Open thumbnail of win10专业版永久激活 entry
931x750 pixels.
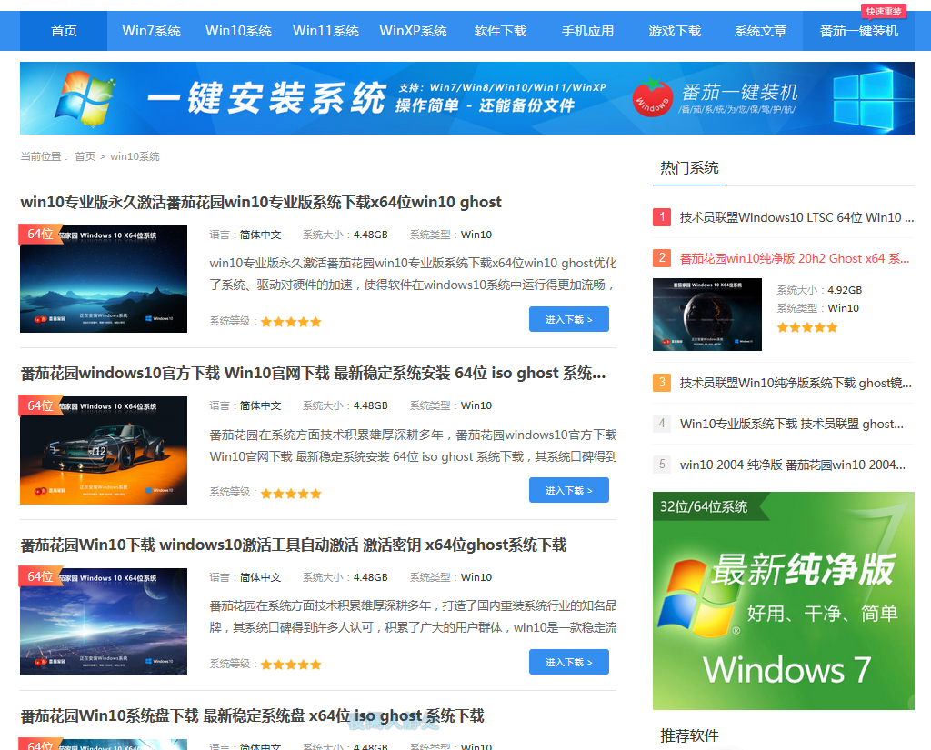[104, 279]
